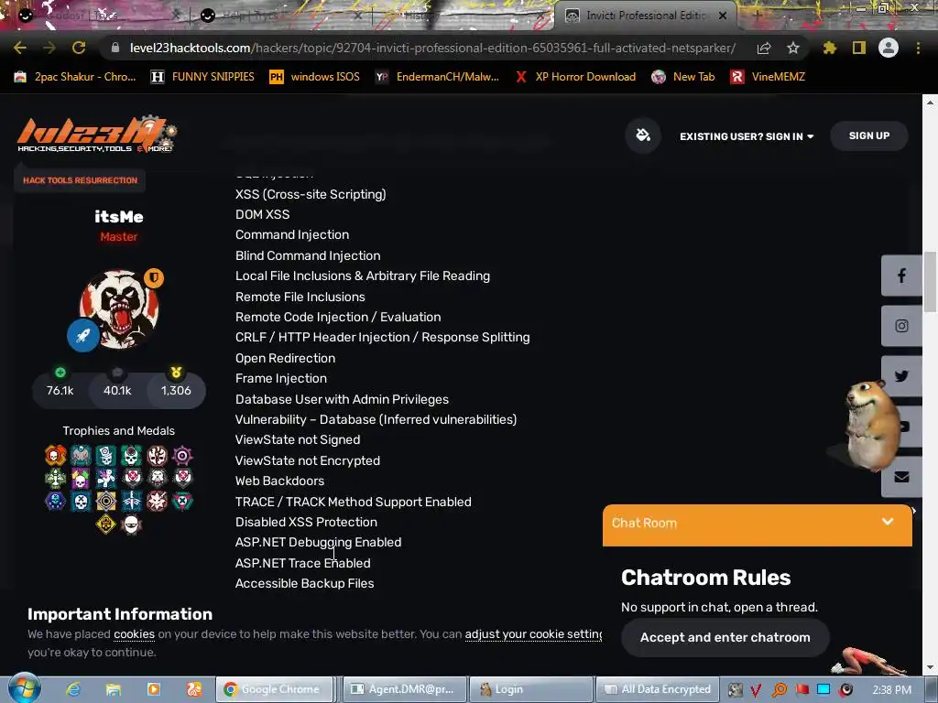Toggle Chrome side panel icon
The image size is (938, 703).
coord(859,48)
